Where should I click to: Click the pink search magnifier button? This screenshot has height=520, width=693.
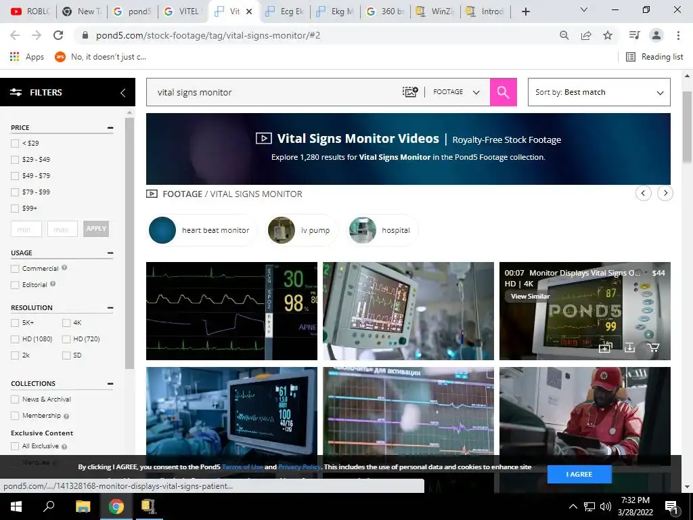click(503, 92)
